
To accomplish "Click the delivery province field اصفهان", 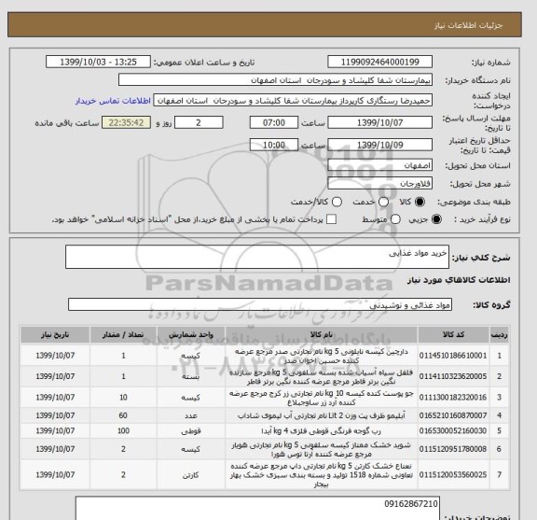I will (379, 165).
